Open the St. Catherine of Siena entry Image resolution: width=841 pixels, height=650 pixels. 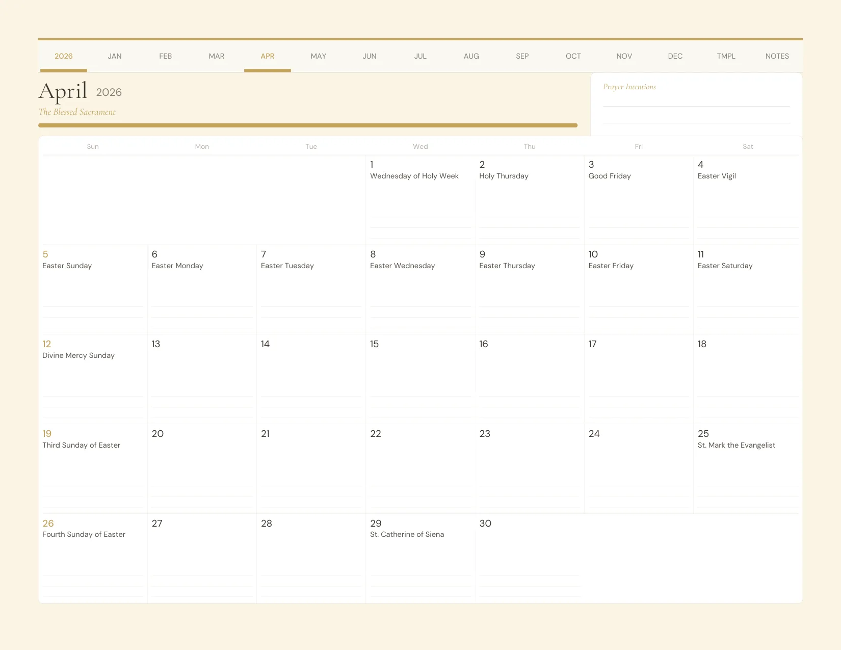point(407,534)
